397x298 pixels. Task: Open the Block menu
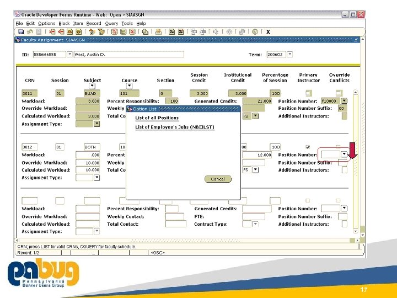(x=64, y=23)
